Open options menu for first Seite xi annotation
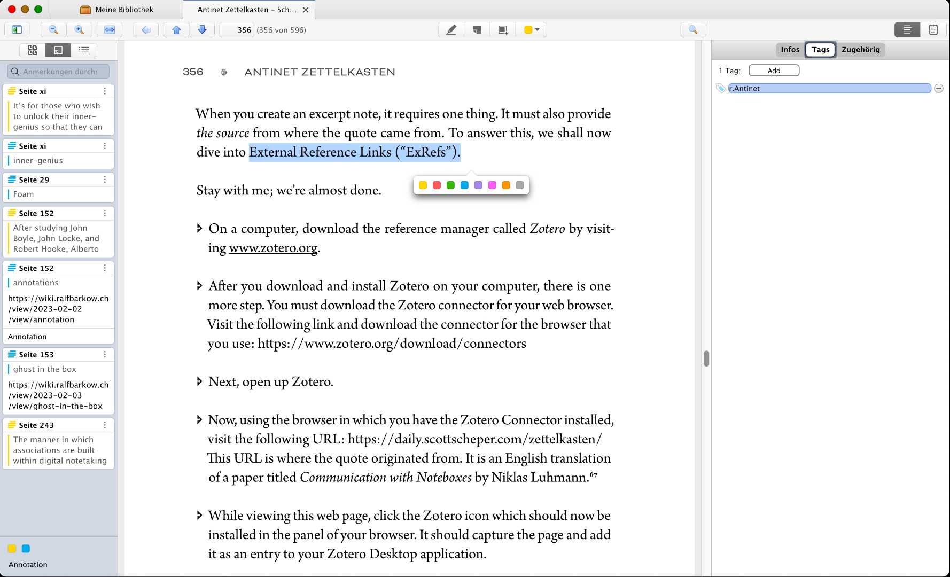The height and width of the screenshot is (577, 950). (105, 91)
